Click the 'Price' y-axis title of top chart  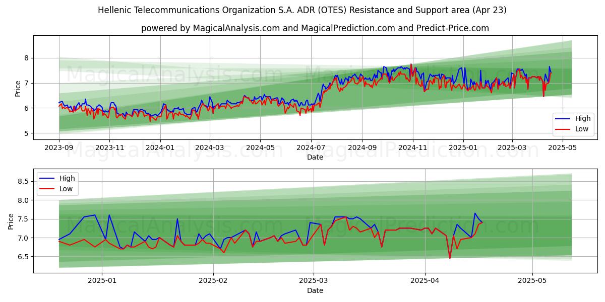[18, 88]
